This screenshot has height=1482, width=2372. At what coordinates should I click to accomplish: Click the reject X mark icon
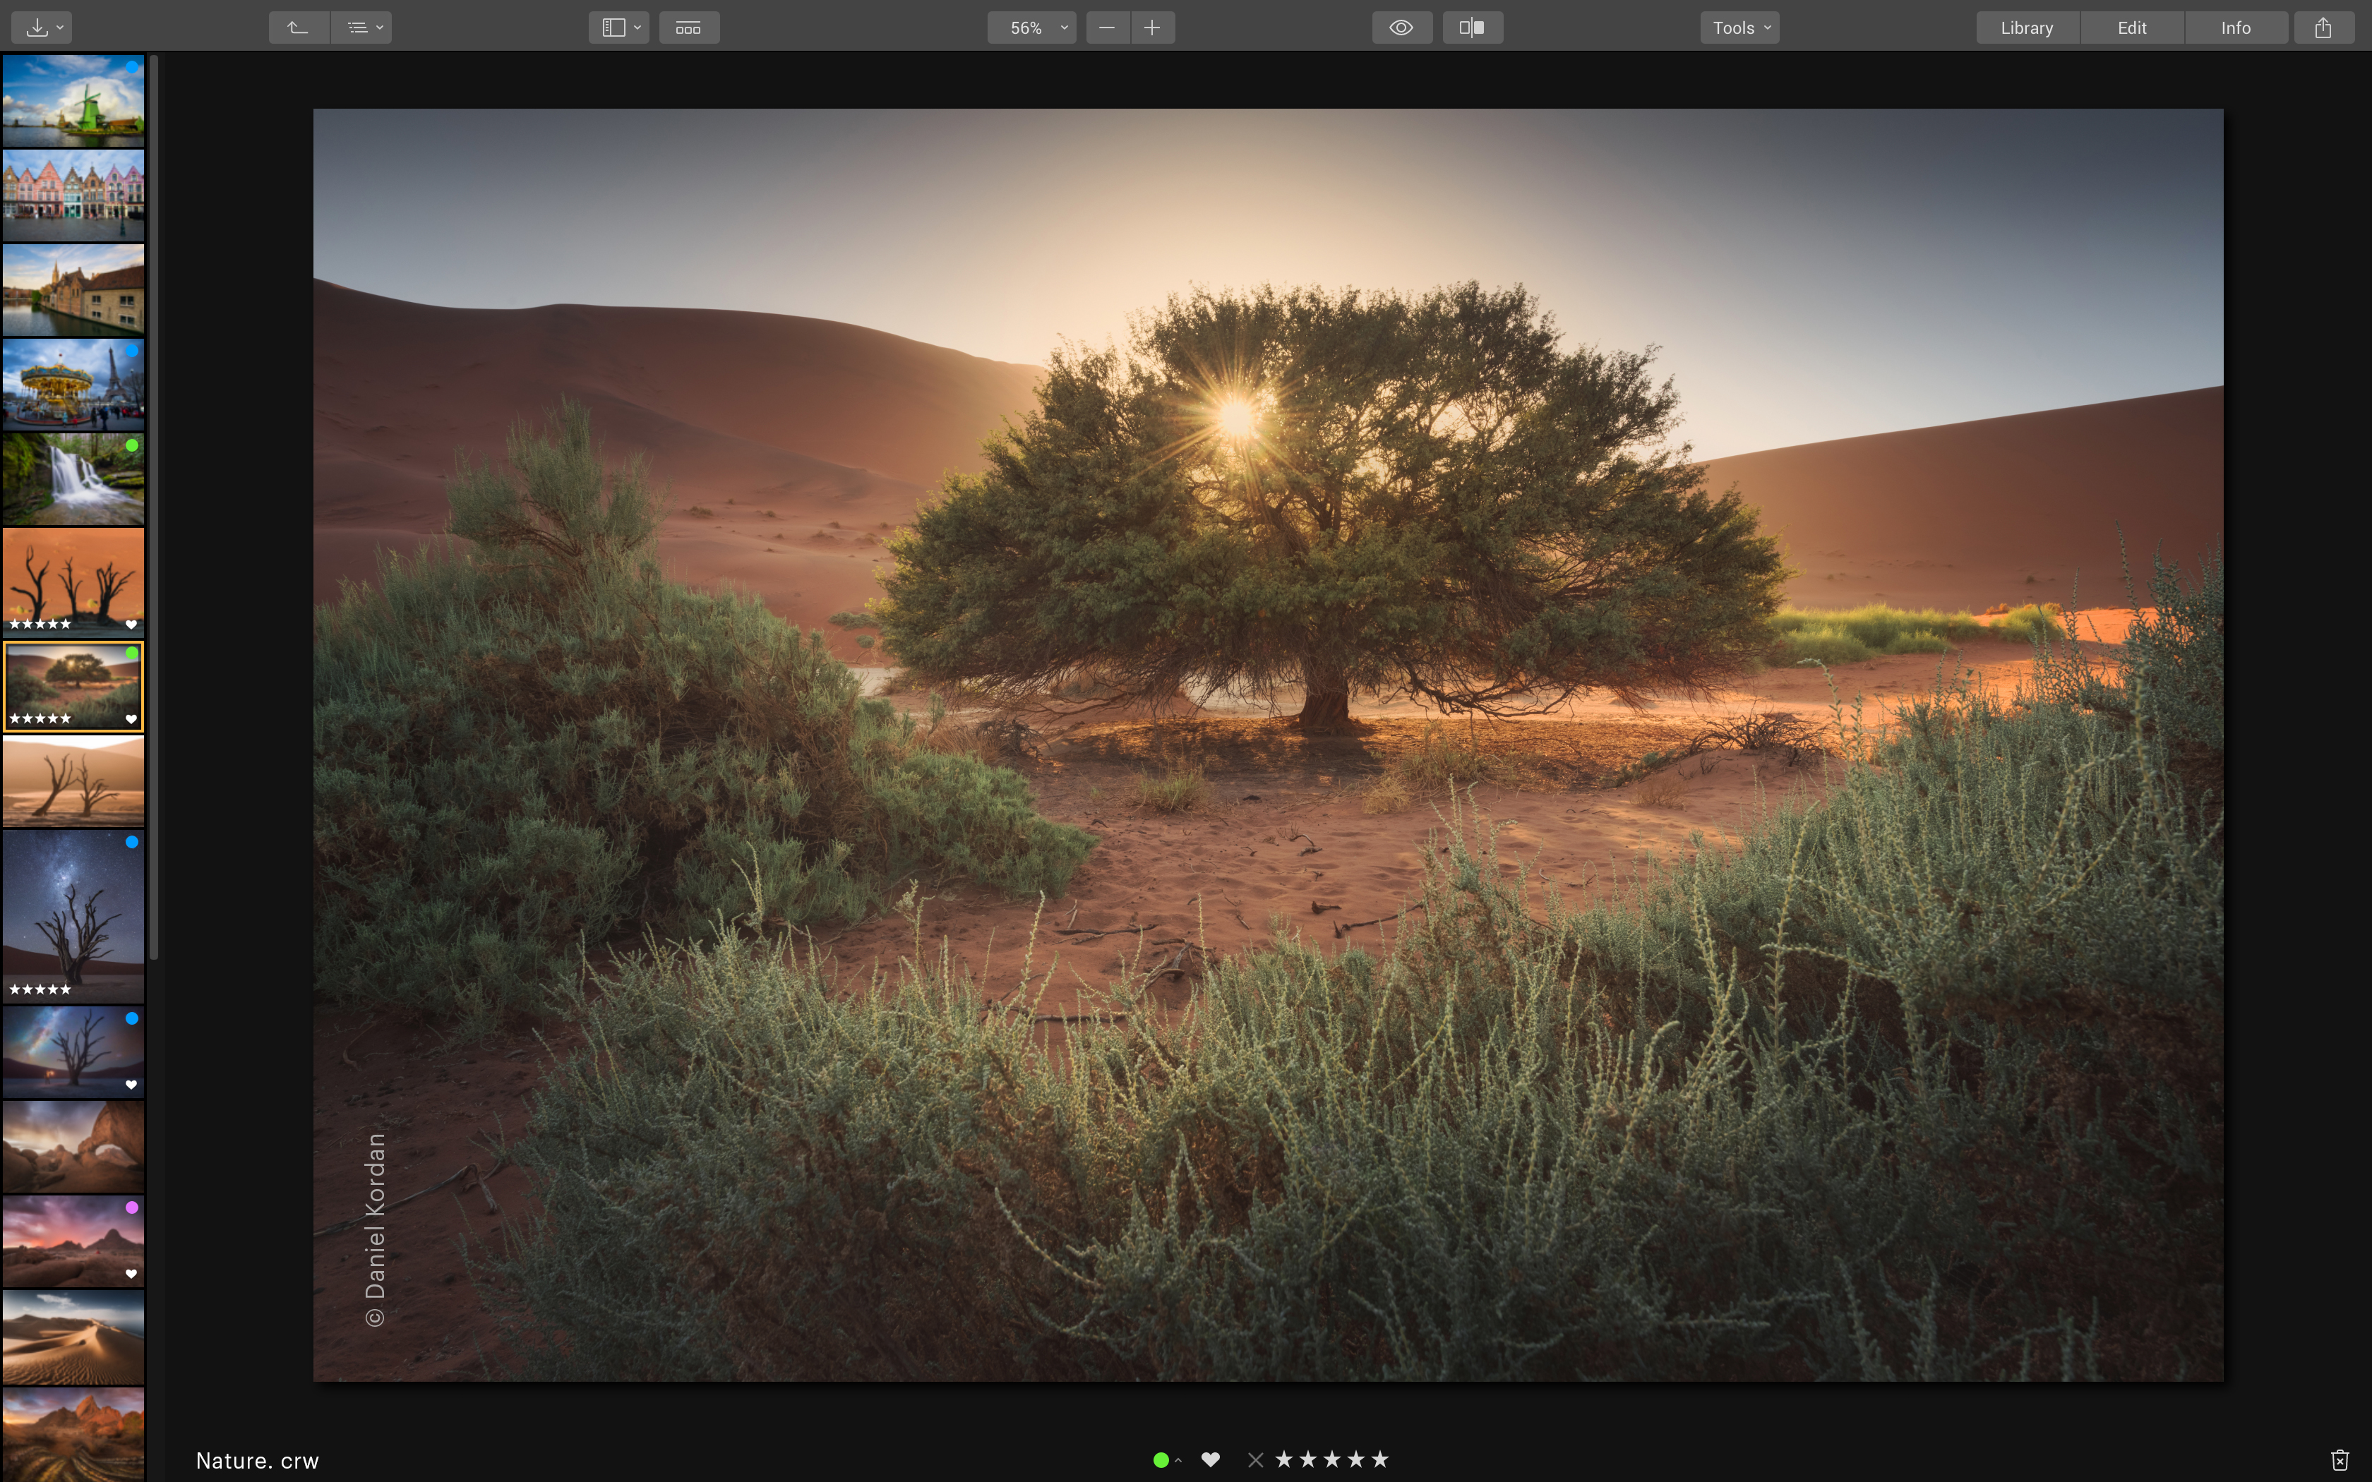coord(1254,1460)
